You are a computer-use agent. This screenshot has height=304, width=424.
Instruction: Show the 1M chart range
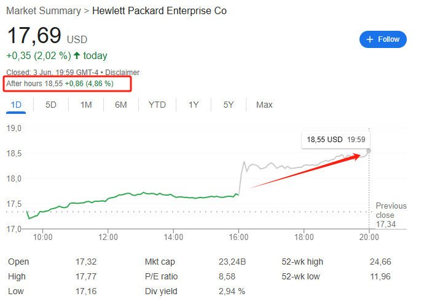coord(86,105)
